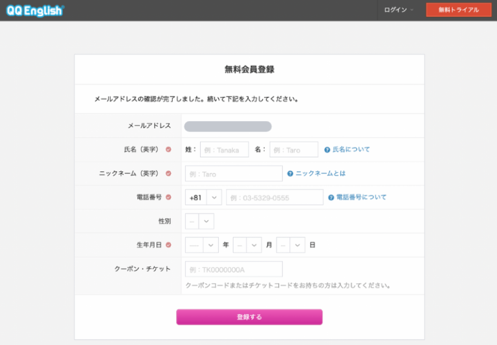Click the クーポン・チケット code field
This screenshot has height=345, width=497.
coord(234,269)
